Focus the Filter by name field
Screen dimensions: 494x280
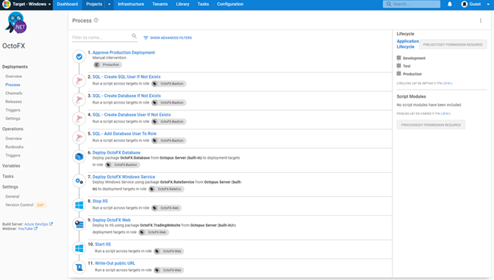tap(101, 37)
